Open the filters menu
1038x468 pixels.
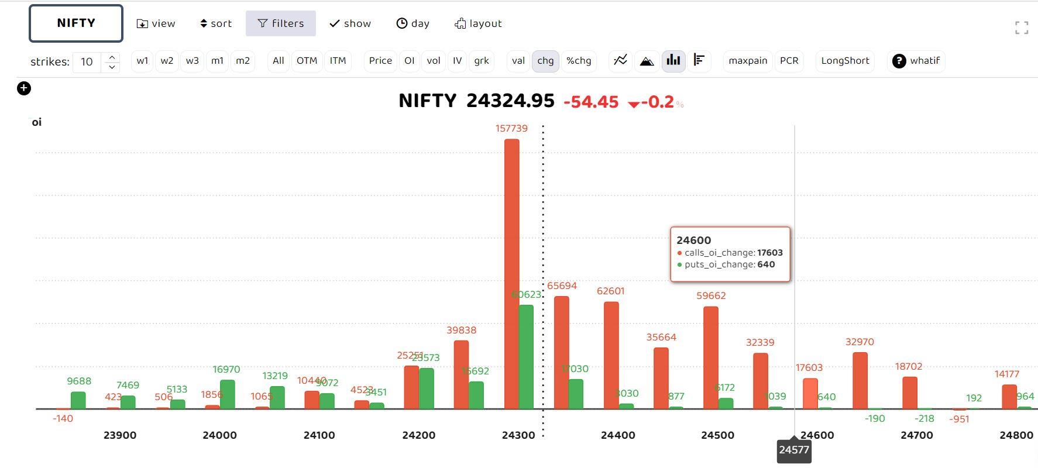[281, 23]
